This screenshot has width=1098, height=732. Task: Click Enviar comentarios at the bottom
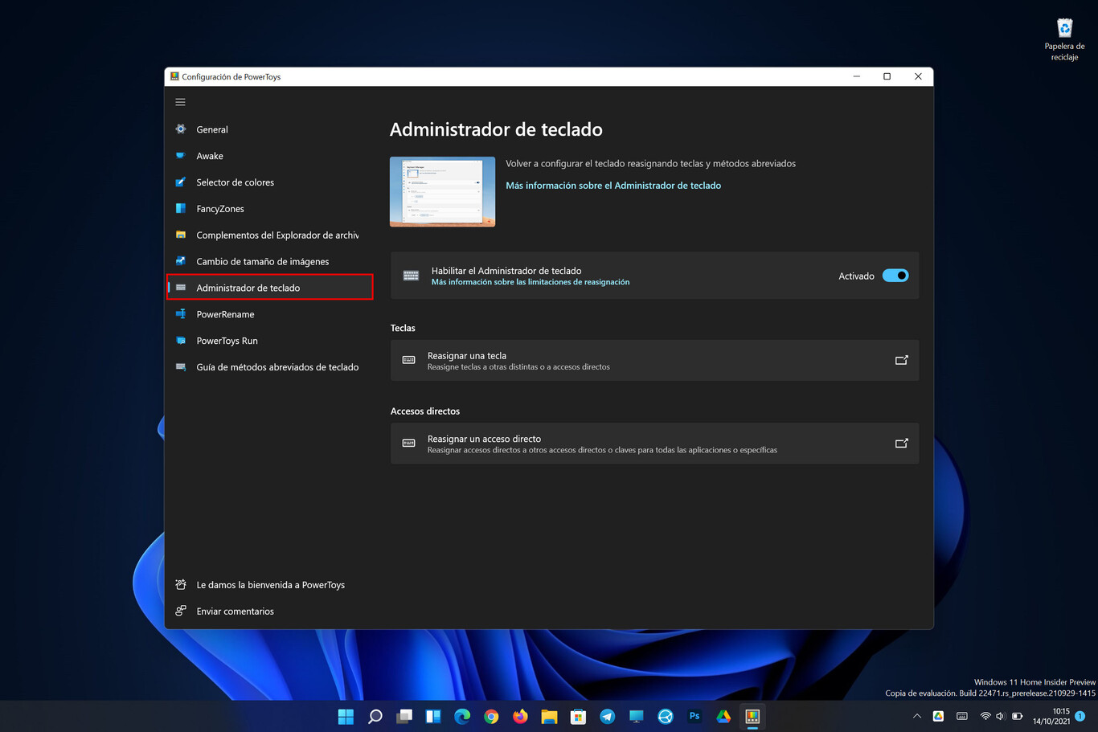click(236, 611)
